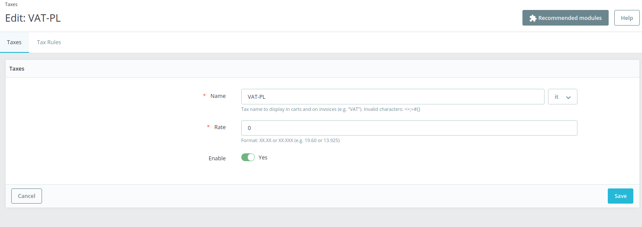The image size is (642, 227).
Task: Click the Rate field label
Action: 220,127
